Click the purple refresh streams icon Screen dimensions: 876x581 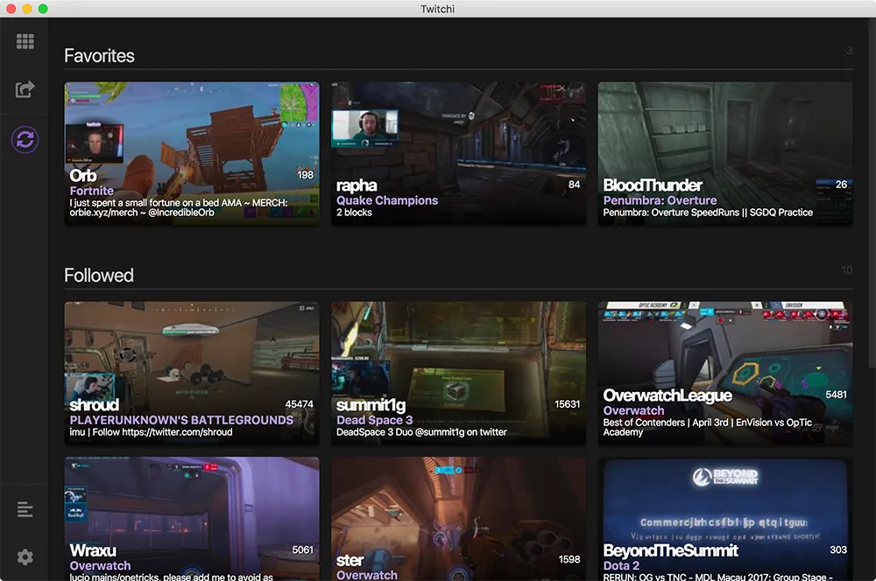click(x=25, y=139)
